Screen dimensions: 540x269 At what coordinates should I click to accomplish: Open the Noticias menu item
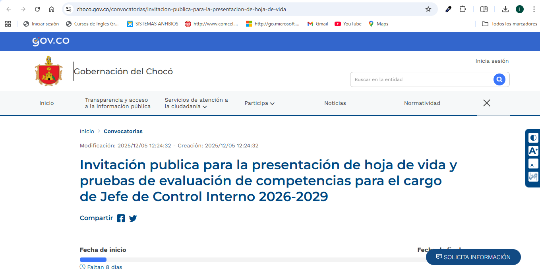[335, 103]
